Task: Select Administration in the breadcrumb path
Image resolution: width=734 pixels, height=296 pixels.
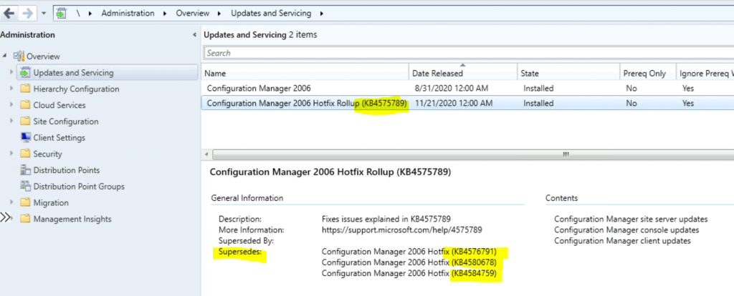Action: 128,13
